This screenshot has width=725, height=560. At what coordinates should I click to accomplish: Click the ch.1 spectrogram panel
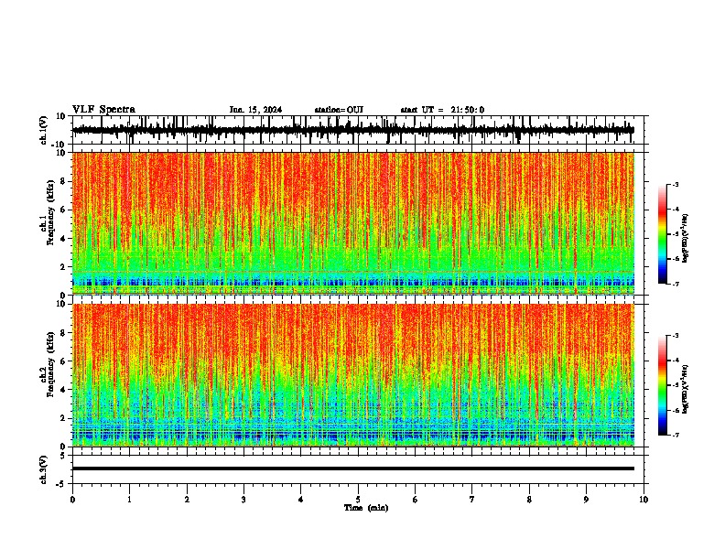353,223
